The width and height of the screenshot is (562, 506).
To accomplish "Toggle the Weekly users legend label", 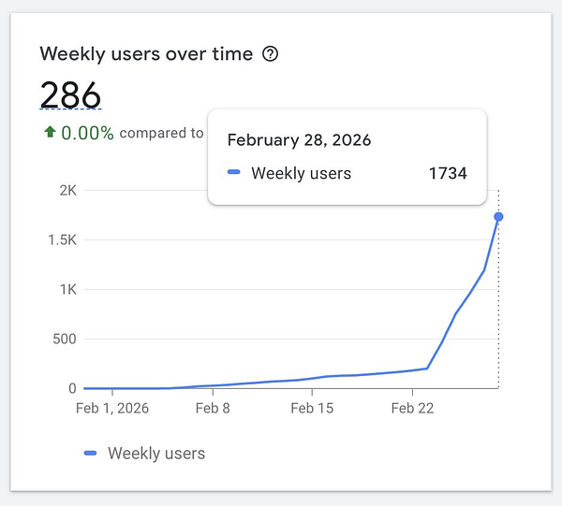I will pos(156,454).
